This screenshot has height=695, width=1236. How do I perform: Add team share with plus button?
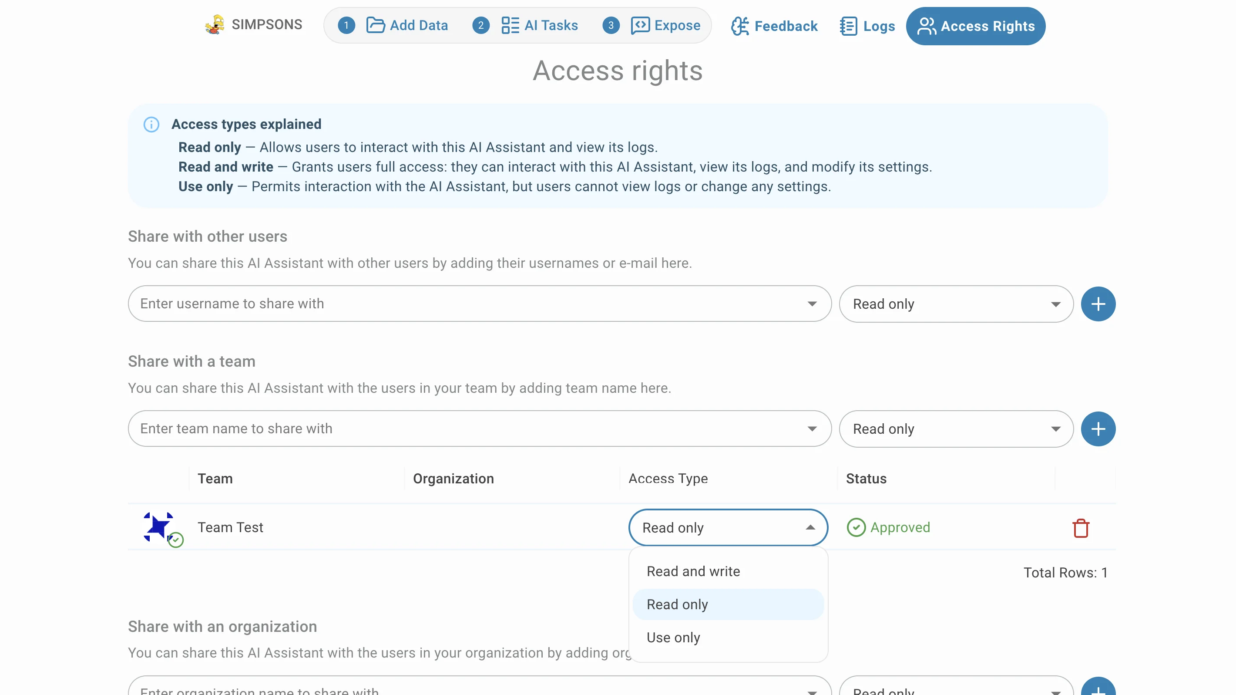point(1098,428)
